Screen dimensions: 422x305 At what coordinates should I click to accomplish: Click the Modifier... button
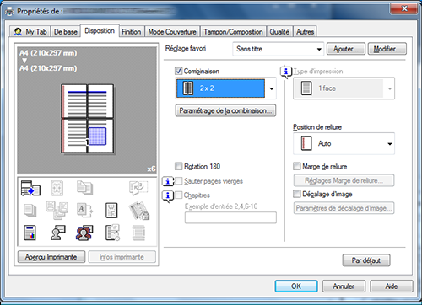pos(387,49)
